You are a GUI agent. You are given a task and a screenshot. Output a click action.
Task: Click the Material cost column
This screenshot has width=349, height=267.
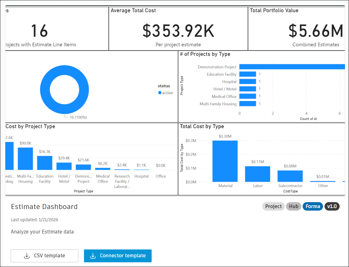click(225, 161)
